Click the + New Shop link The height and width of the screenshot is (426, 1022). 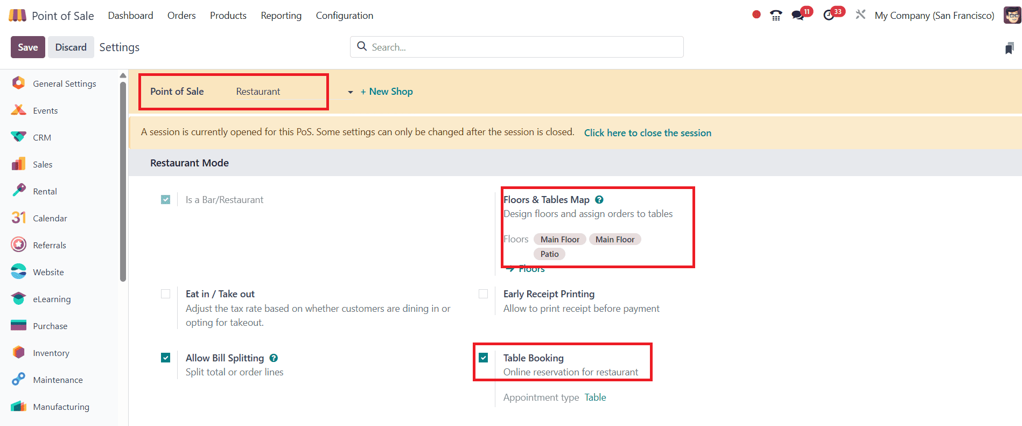tap(387, 92)
